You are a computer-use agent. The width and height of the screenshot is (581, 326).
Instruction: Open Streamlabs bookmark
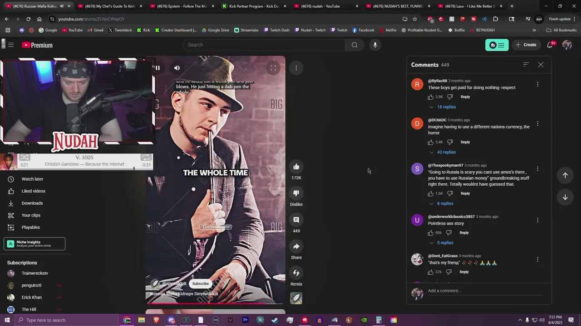[x=246, y=30]
